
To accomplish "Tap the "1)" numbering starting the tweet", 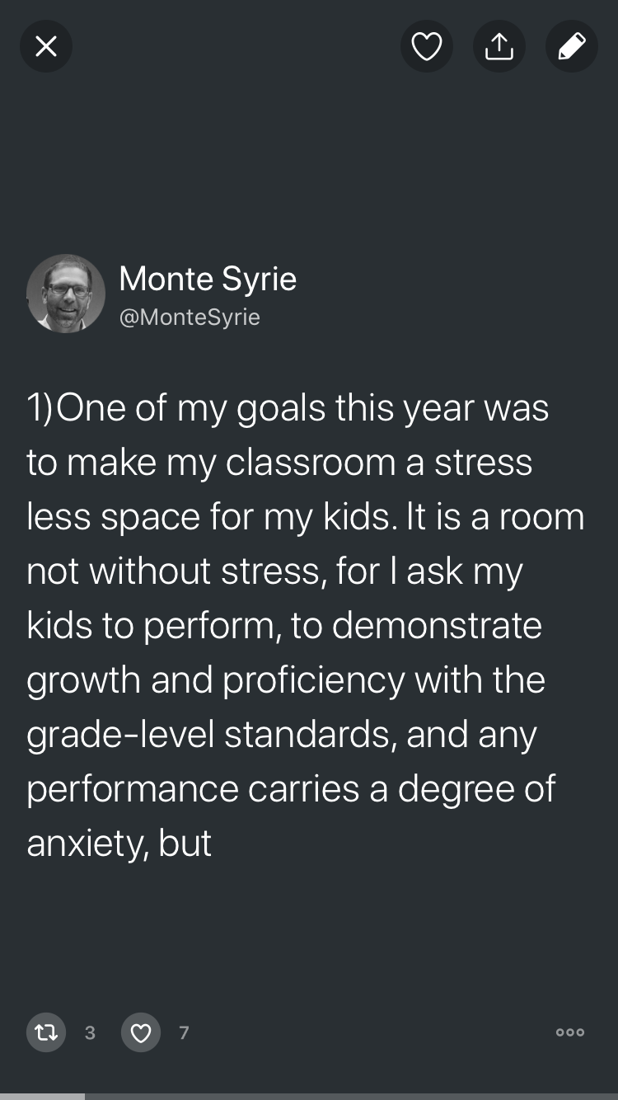I will click(40, 408).
